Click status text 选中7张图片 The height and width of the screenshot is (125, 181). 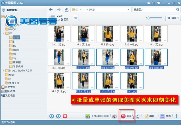click(8, 122)
